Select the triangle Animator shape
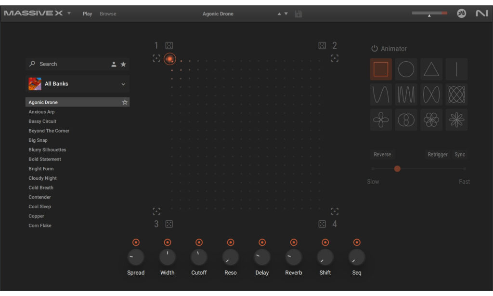 [431, 69]
